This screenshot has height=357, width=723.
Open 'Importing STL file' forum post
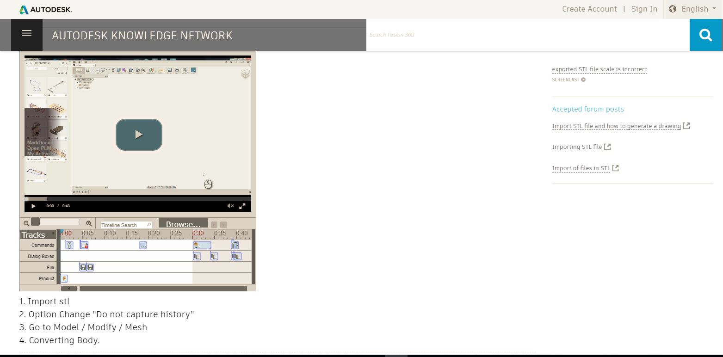click(x=577, y=147)
